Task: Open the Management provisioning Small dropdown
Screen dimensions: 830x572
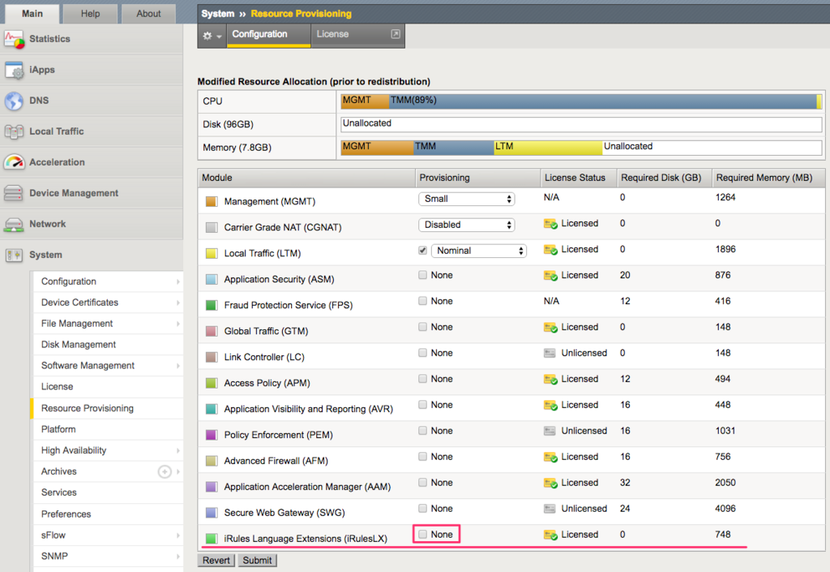Action: (x=466, y=199)
